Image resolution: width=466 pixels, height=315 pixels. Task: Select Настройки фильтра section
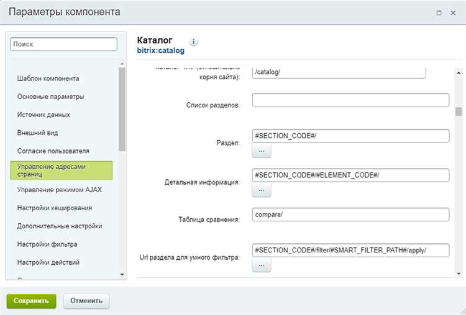[47, 244]
